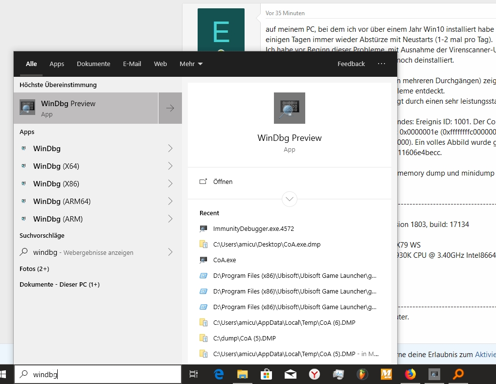Click inside the windbg search field
Screen dimensions: 496x384
click(98, 374)
